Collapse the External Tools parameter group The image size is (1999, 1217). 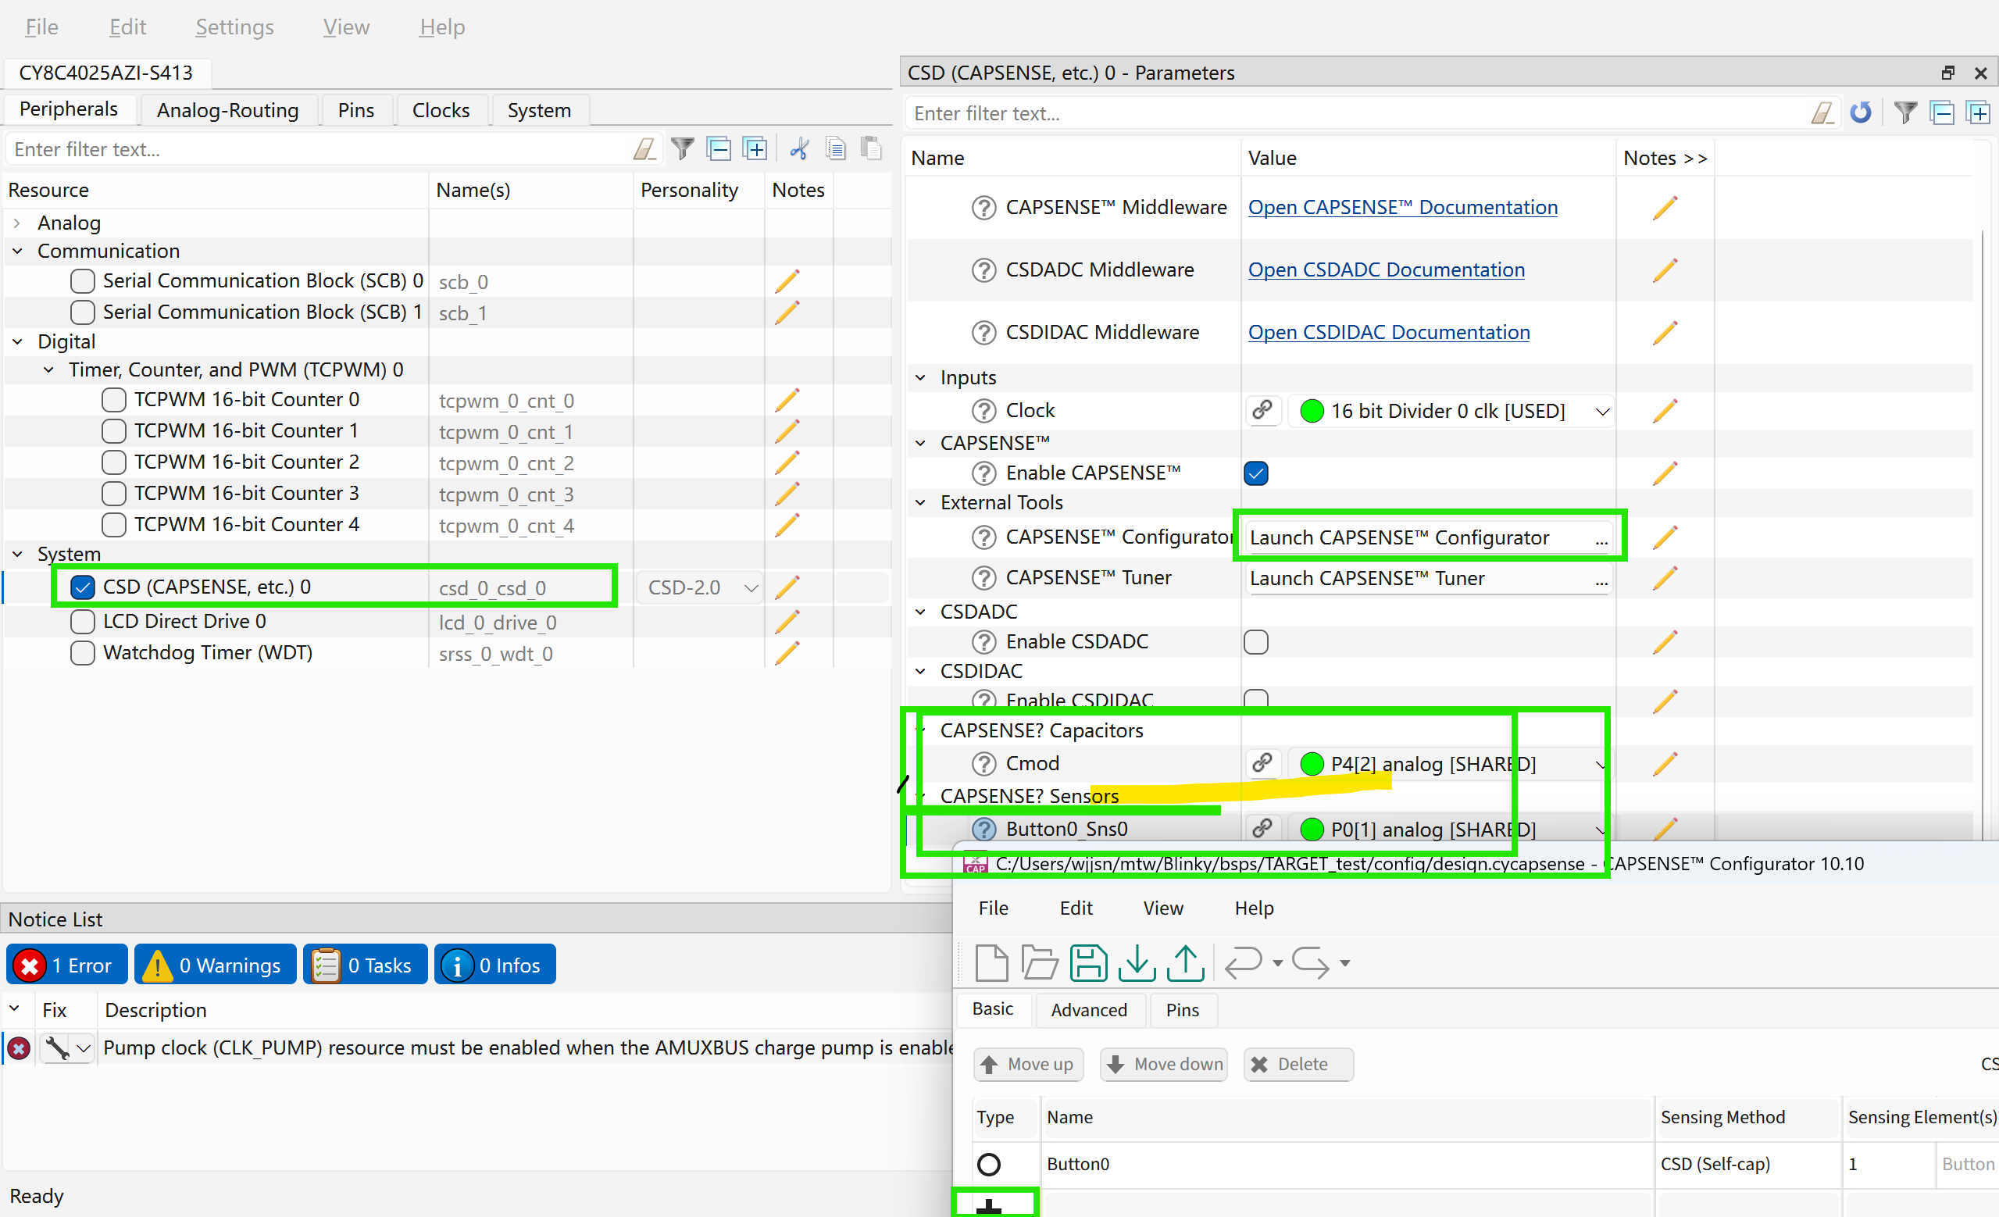(x=921, y=503)
